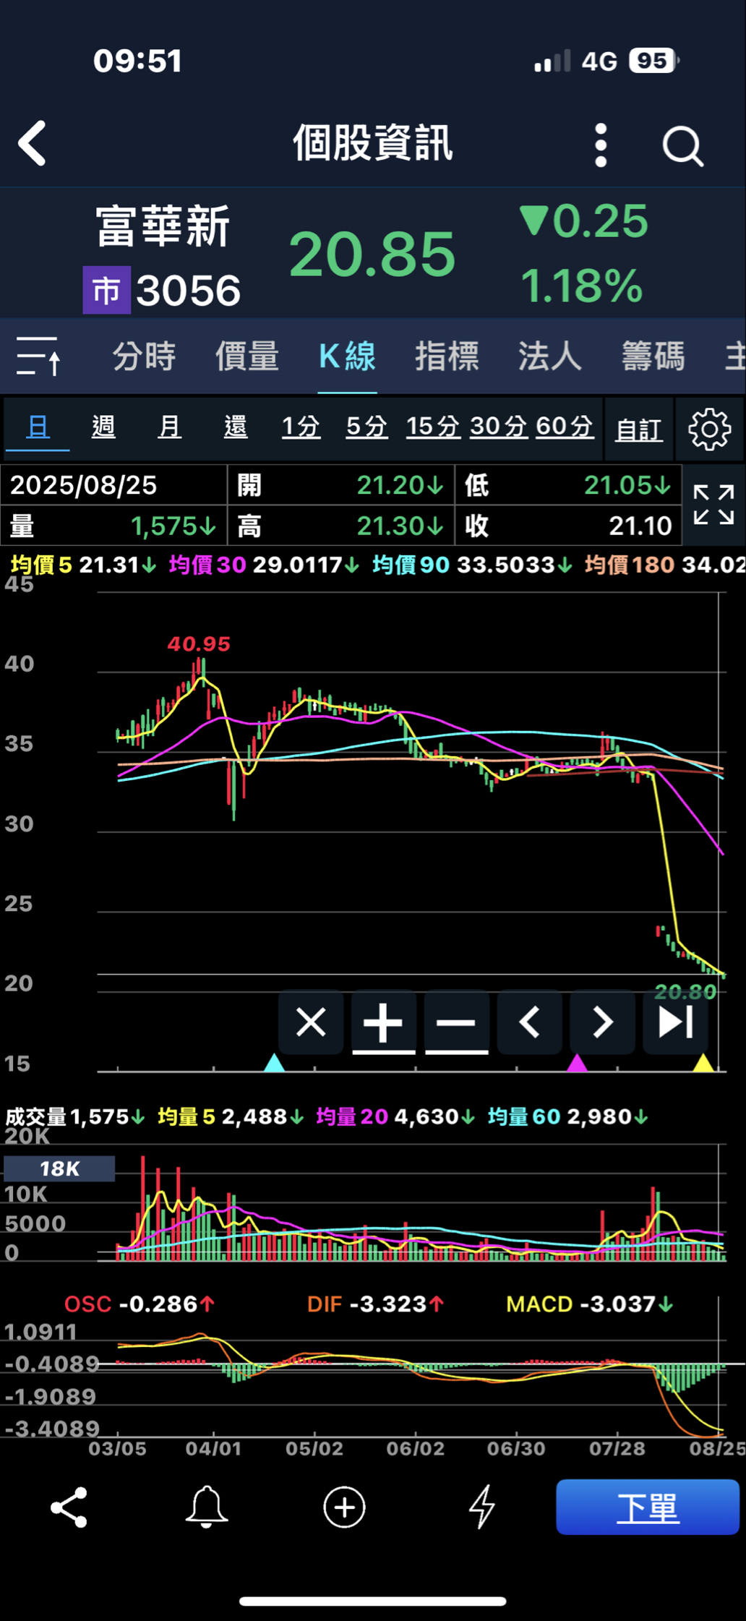Select daily 日 period
This screenshot has height=1621, width=746.
pos(38,427)
